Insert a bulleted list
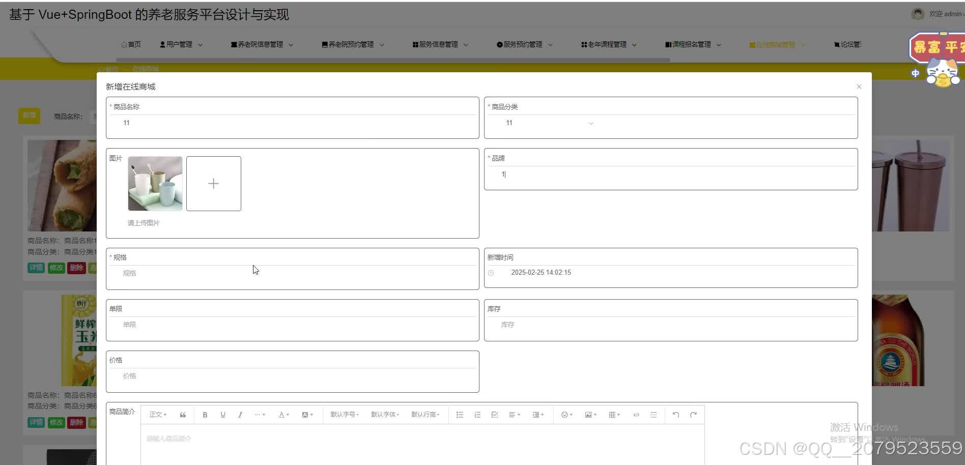965x465 pixels. (x=460, y=415)
